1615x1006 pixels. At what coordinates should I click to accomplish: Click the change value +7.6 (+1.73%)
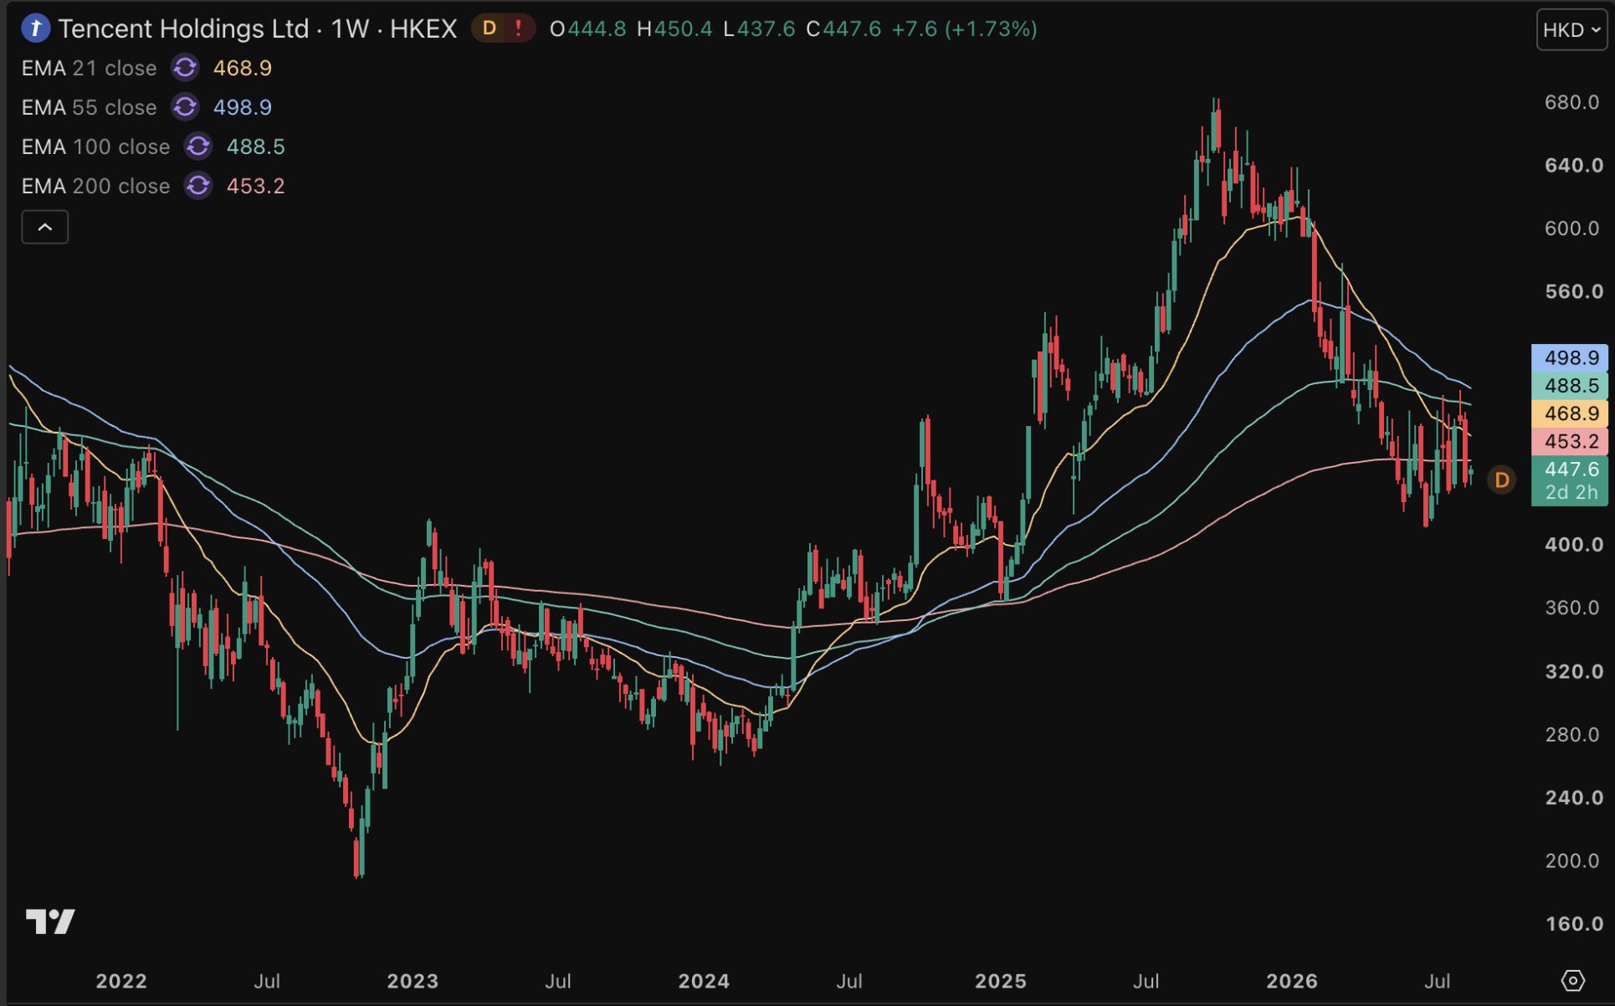click(964, 29)
